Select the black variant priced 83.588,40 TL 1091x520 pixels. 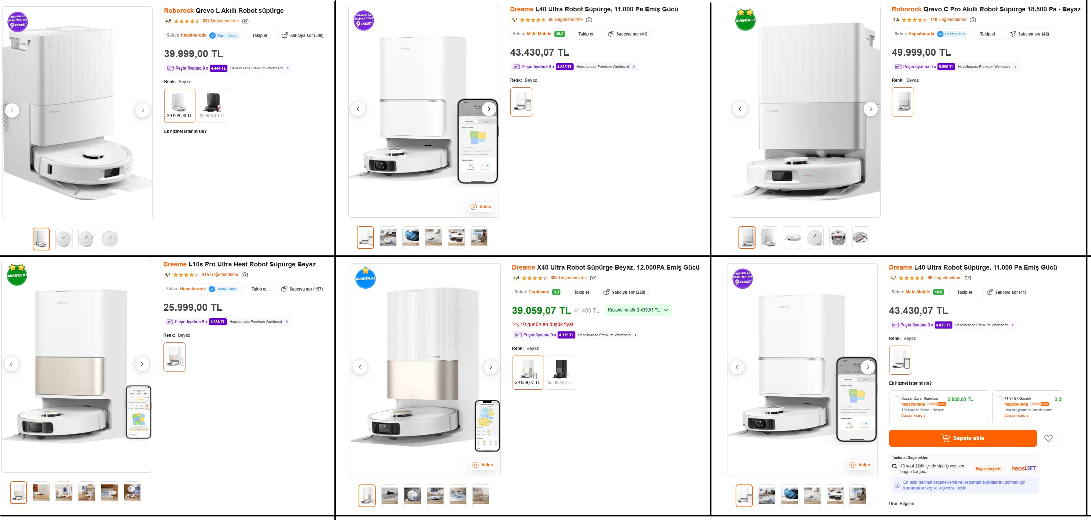pos(212,106)
